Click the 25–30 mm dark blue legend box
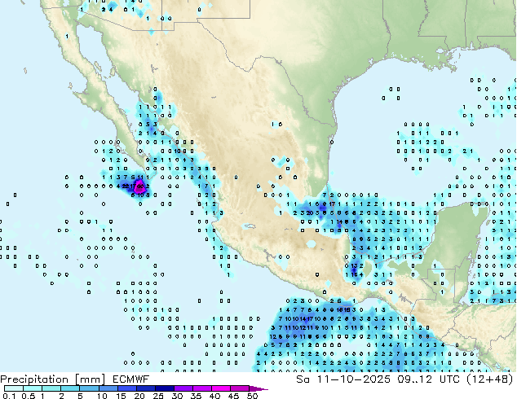Screen dimensions: 517x399 (164, 388)
